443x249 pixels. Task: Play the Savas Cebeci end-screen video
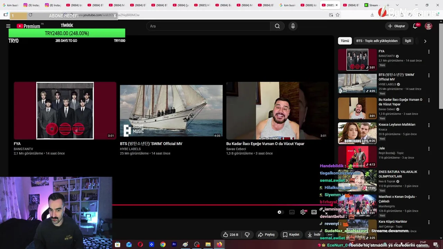[x=278, y=110]
